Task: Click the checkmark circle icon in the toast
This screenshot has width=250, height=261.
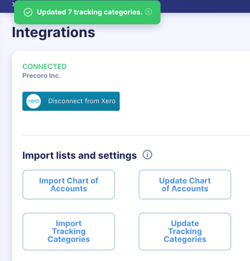Action: (28, 12)
